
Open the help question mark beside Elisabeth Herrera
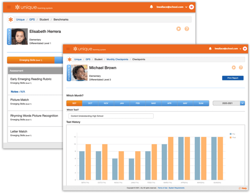187,29
